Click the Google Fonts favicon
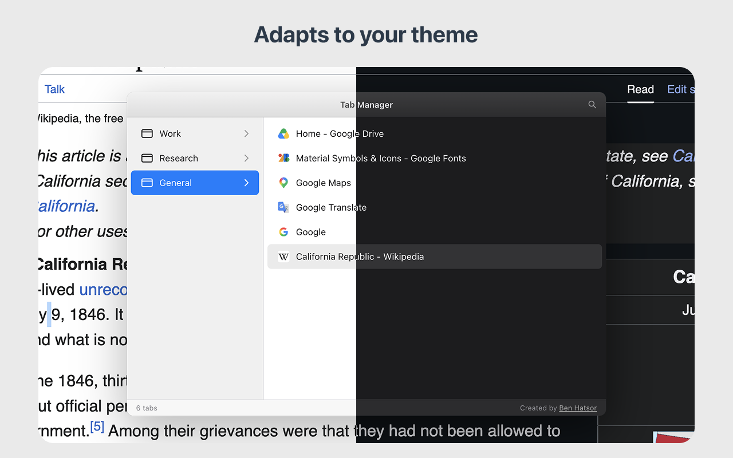The width and height of the screenshot is (733, 458). tap(283, 158)
